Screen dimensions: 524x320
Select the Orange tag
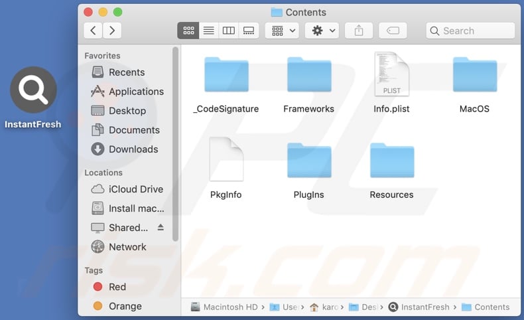tap(117, 305)
